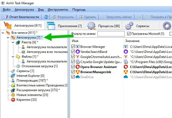Click the Program Files (x86) path value
Screen dimensions: 172x118
(151, 62)
